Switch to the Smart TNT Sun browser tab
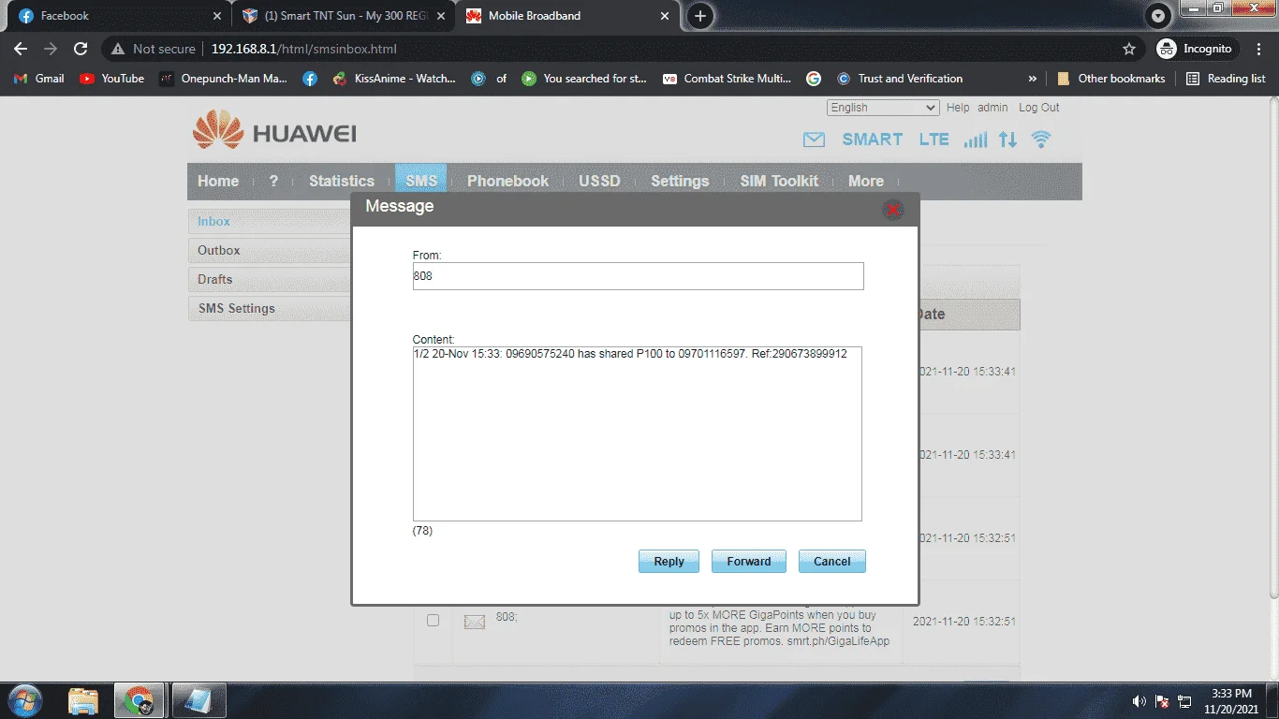The image size is (1279, 719). click(x=342, y=16)
